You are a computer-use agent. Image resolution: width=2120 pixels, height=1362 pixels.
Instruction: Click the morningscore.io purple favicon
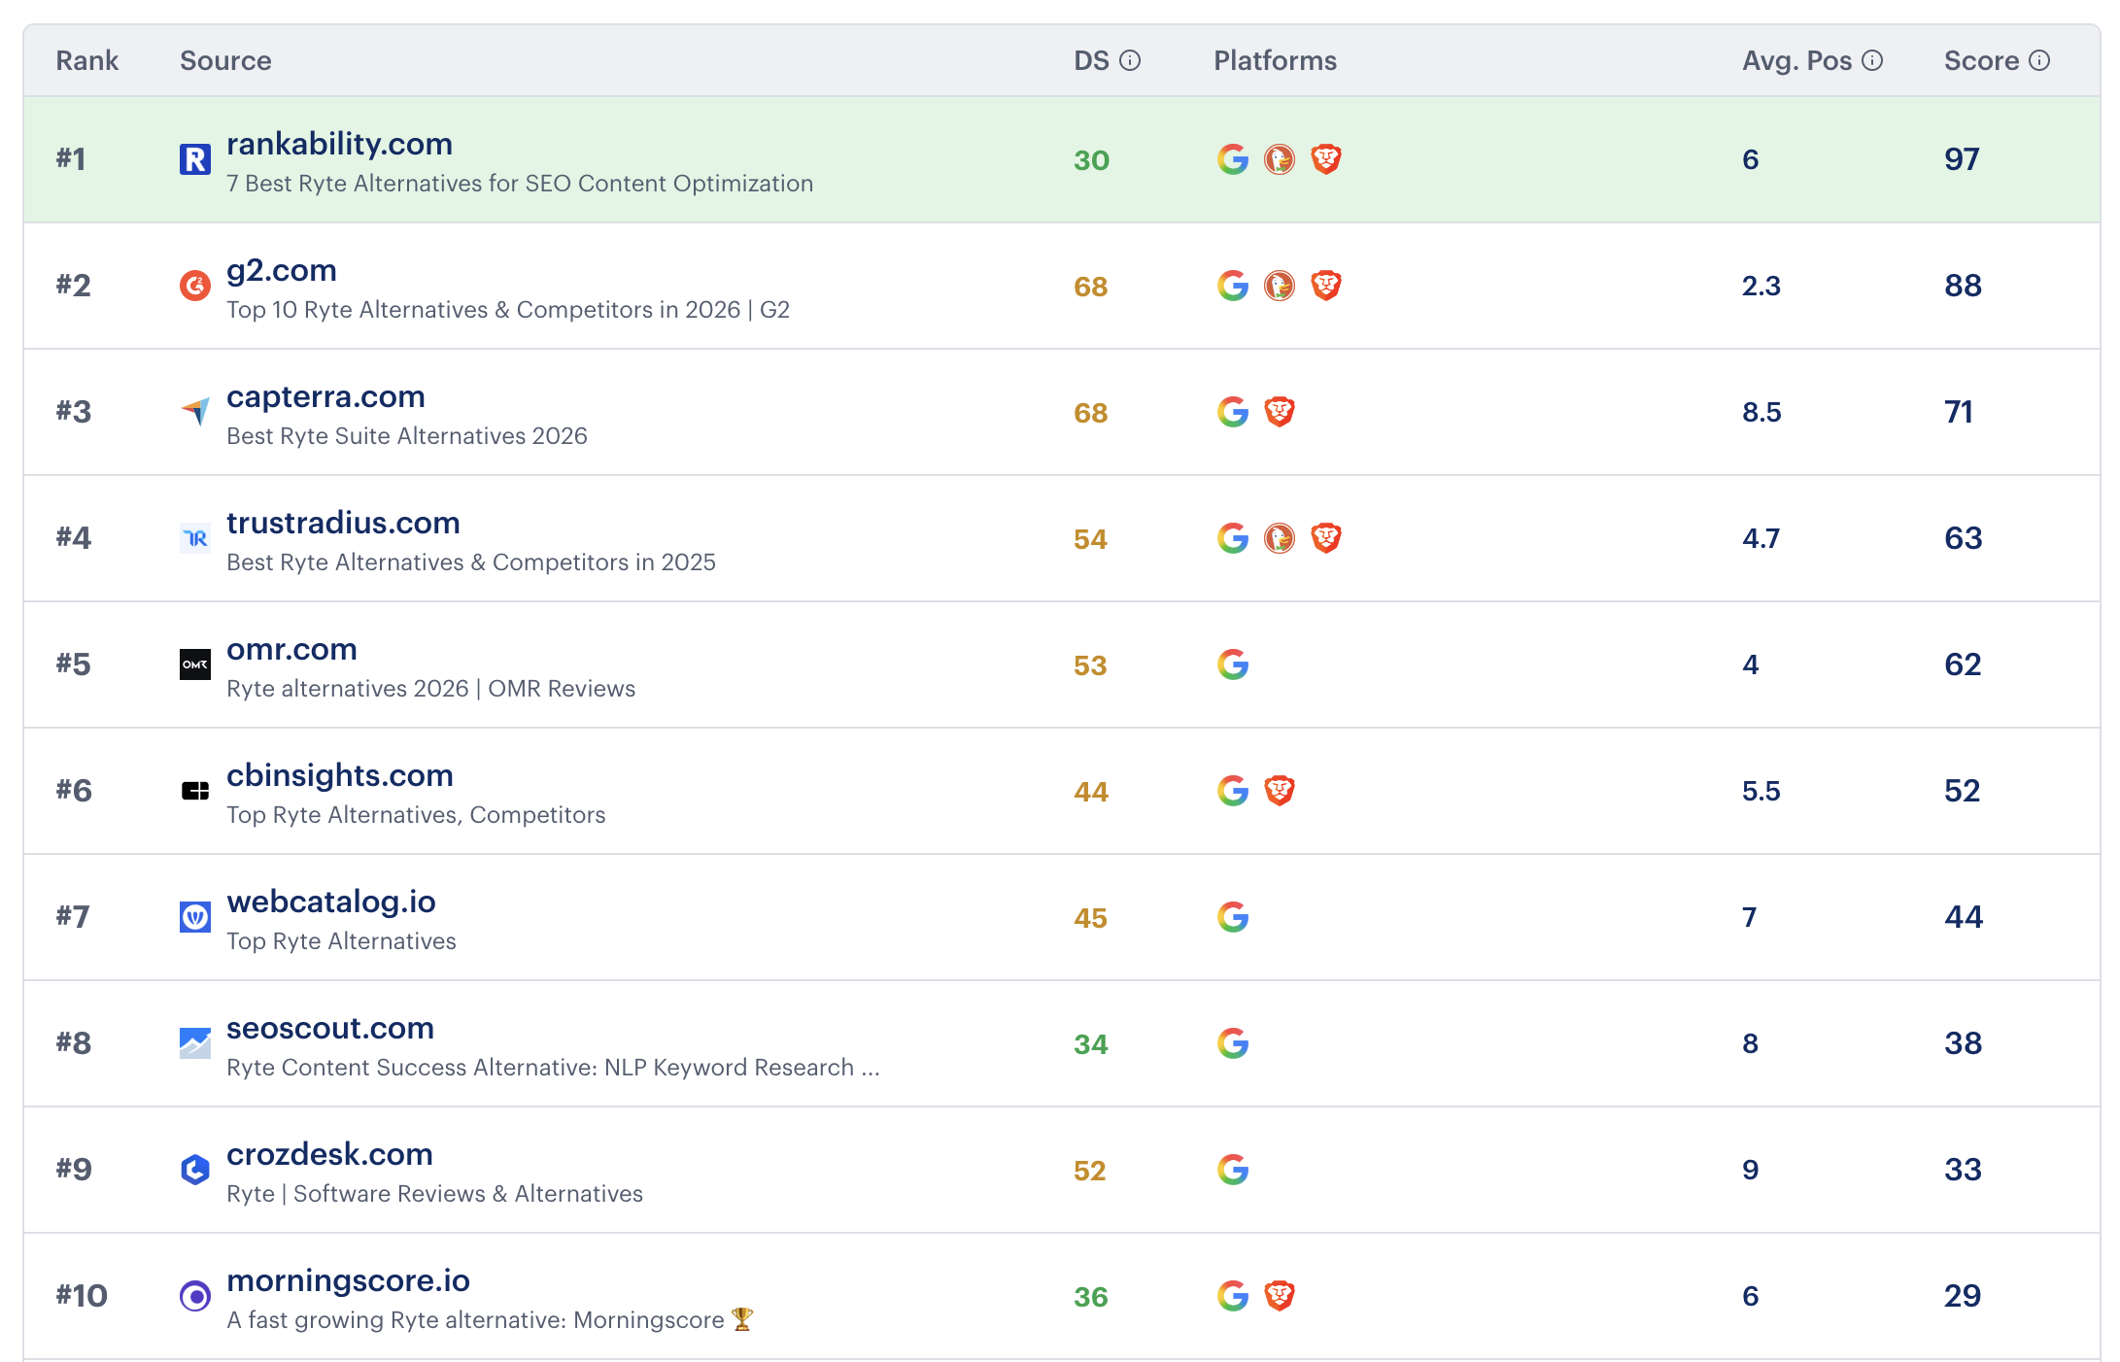point(196,1295)
